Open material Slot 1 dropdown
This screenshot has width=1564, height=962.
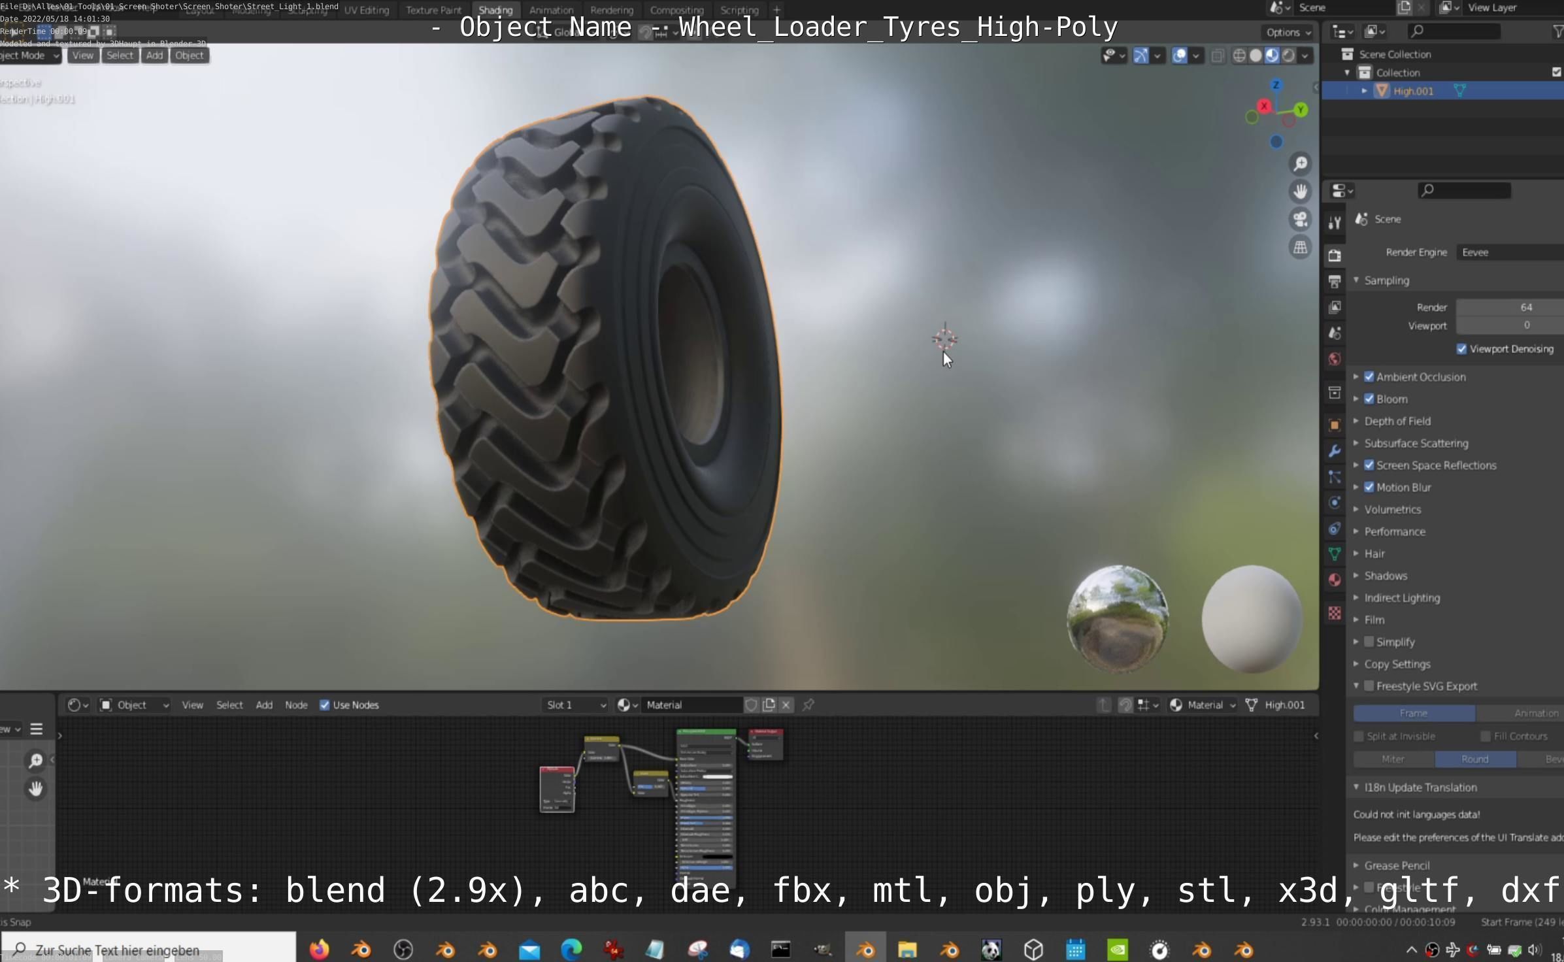(576, 705)
